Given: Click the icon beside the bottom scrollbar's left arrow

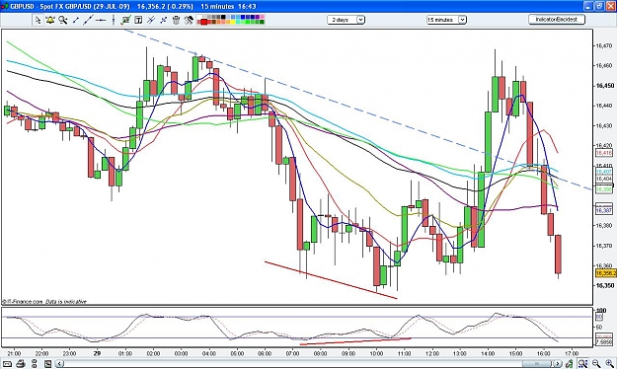Looking at the screenshot, I should click(x=47, y=363).
